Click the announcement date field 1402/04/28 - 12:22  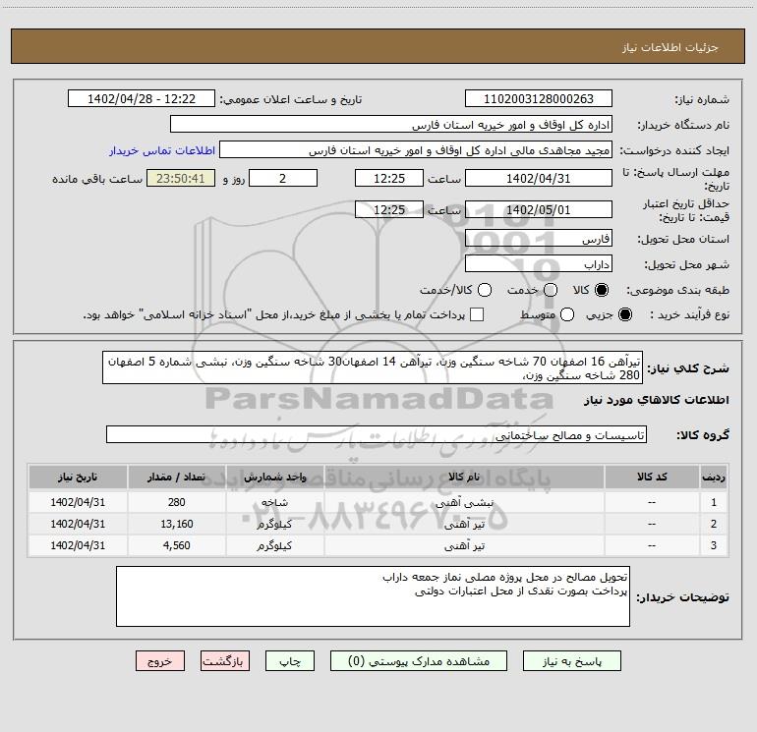pos(142,98)
